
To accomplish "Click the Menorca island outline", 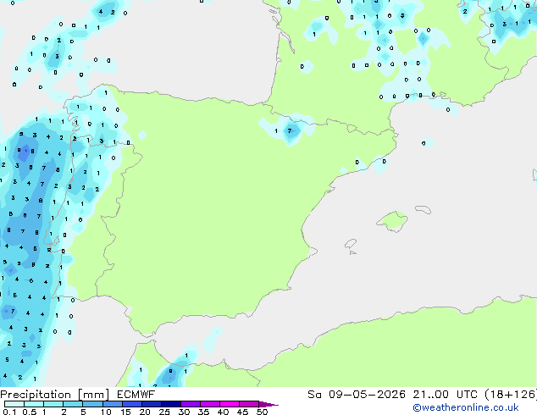I will 424,209.
